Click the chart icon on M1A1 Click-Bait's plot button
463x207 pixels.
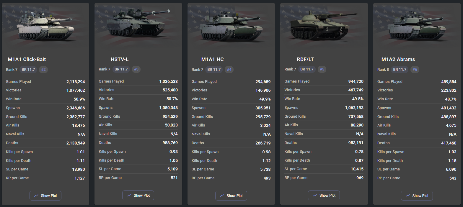tap(36, 195)
